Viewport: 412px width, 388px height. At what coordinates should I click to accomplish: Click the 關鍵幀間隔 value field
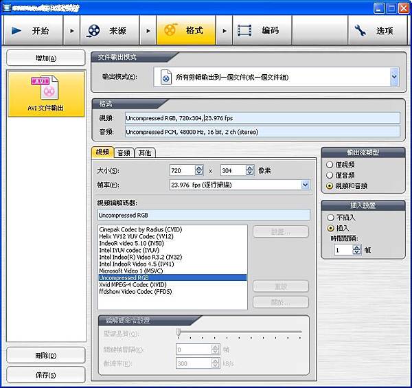pos(194,350)
